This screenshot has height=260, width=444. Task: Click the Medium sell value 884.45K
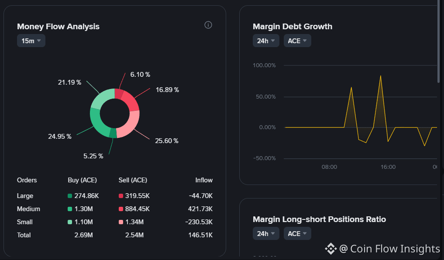tap(138, 209)
